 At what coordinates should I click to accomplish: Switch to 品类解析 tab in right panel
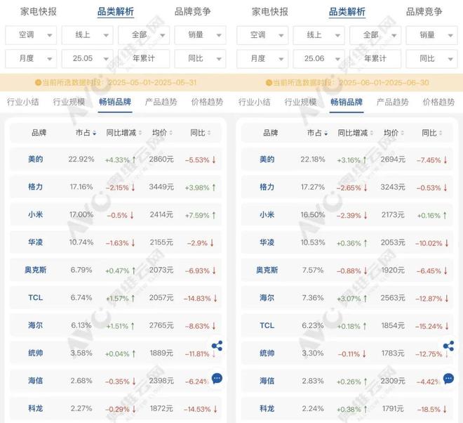347,12
